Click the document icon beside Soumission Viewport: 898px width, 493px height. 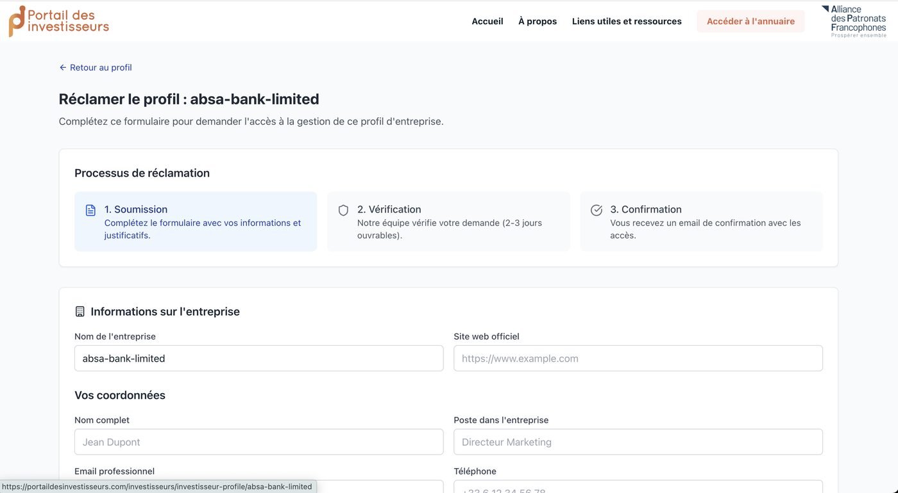(x=90, y=210)
